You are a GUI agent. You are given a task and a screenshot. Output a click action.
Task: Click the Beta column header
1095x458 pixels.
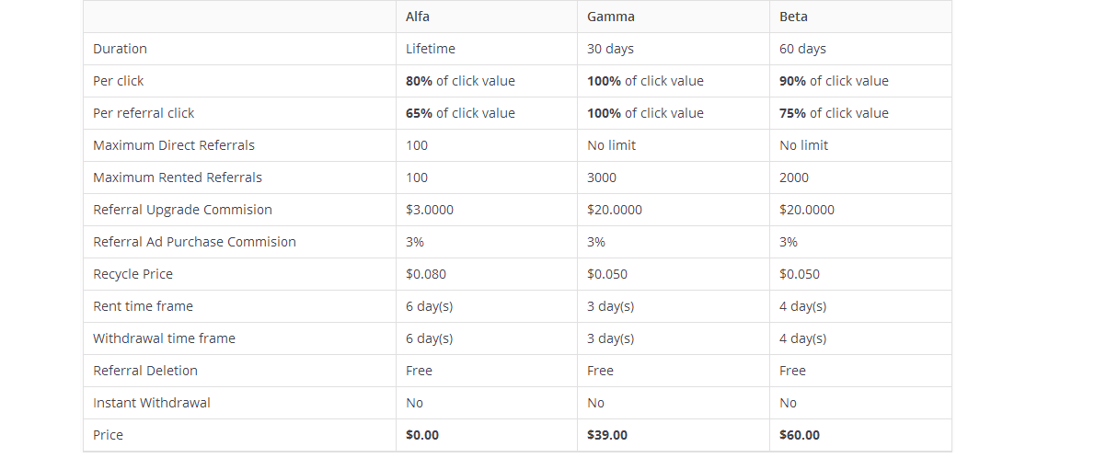click(x=794, y=17)
